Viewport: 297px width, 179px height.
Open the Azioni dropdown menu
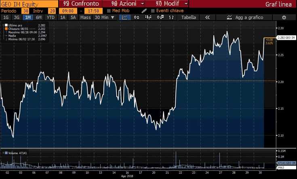coord(124,4)
